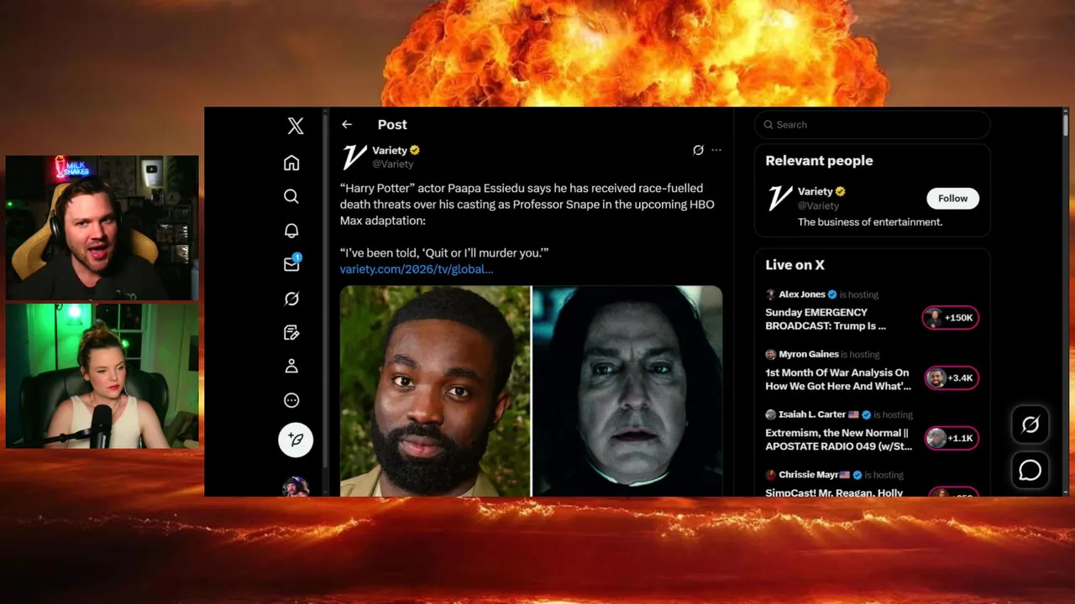Click 'Relevant people' heading
Screen dimensions: 1075x604
(x=819, y=160)
